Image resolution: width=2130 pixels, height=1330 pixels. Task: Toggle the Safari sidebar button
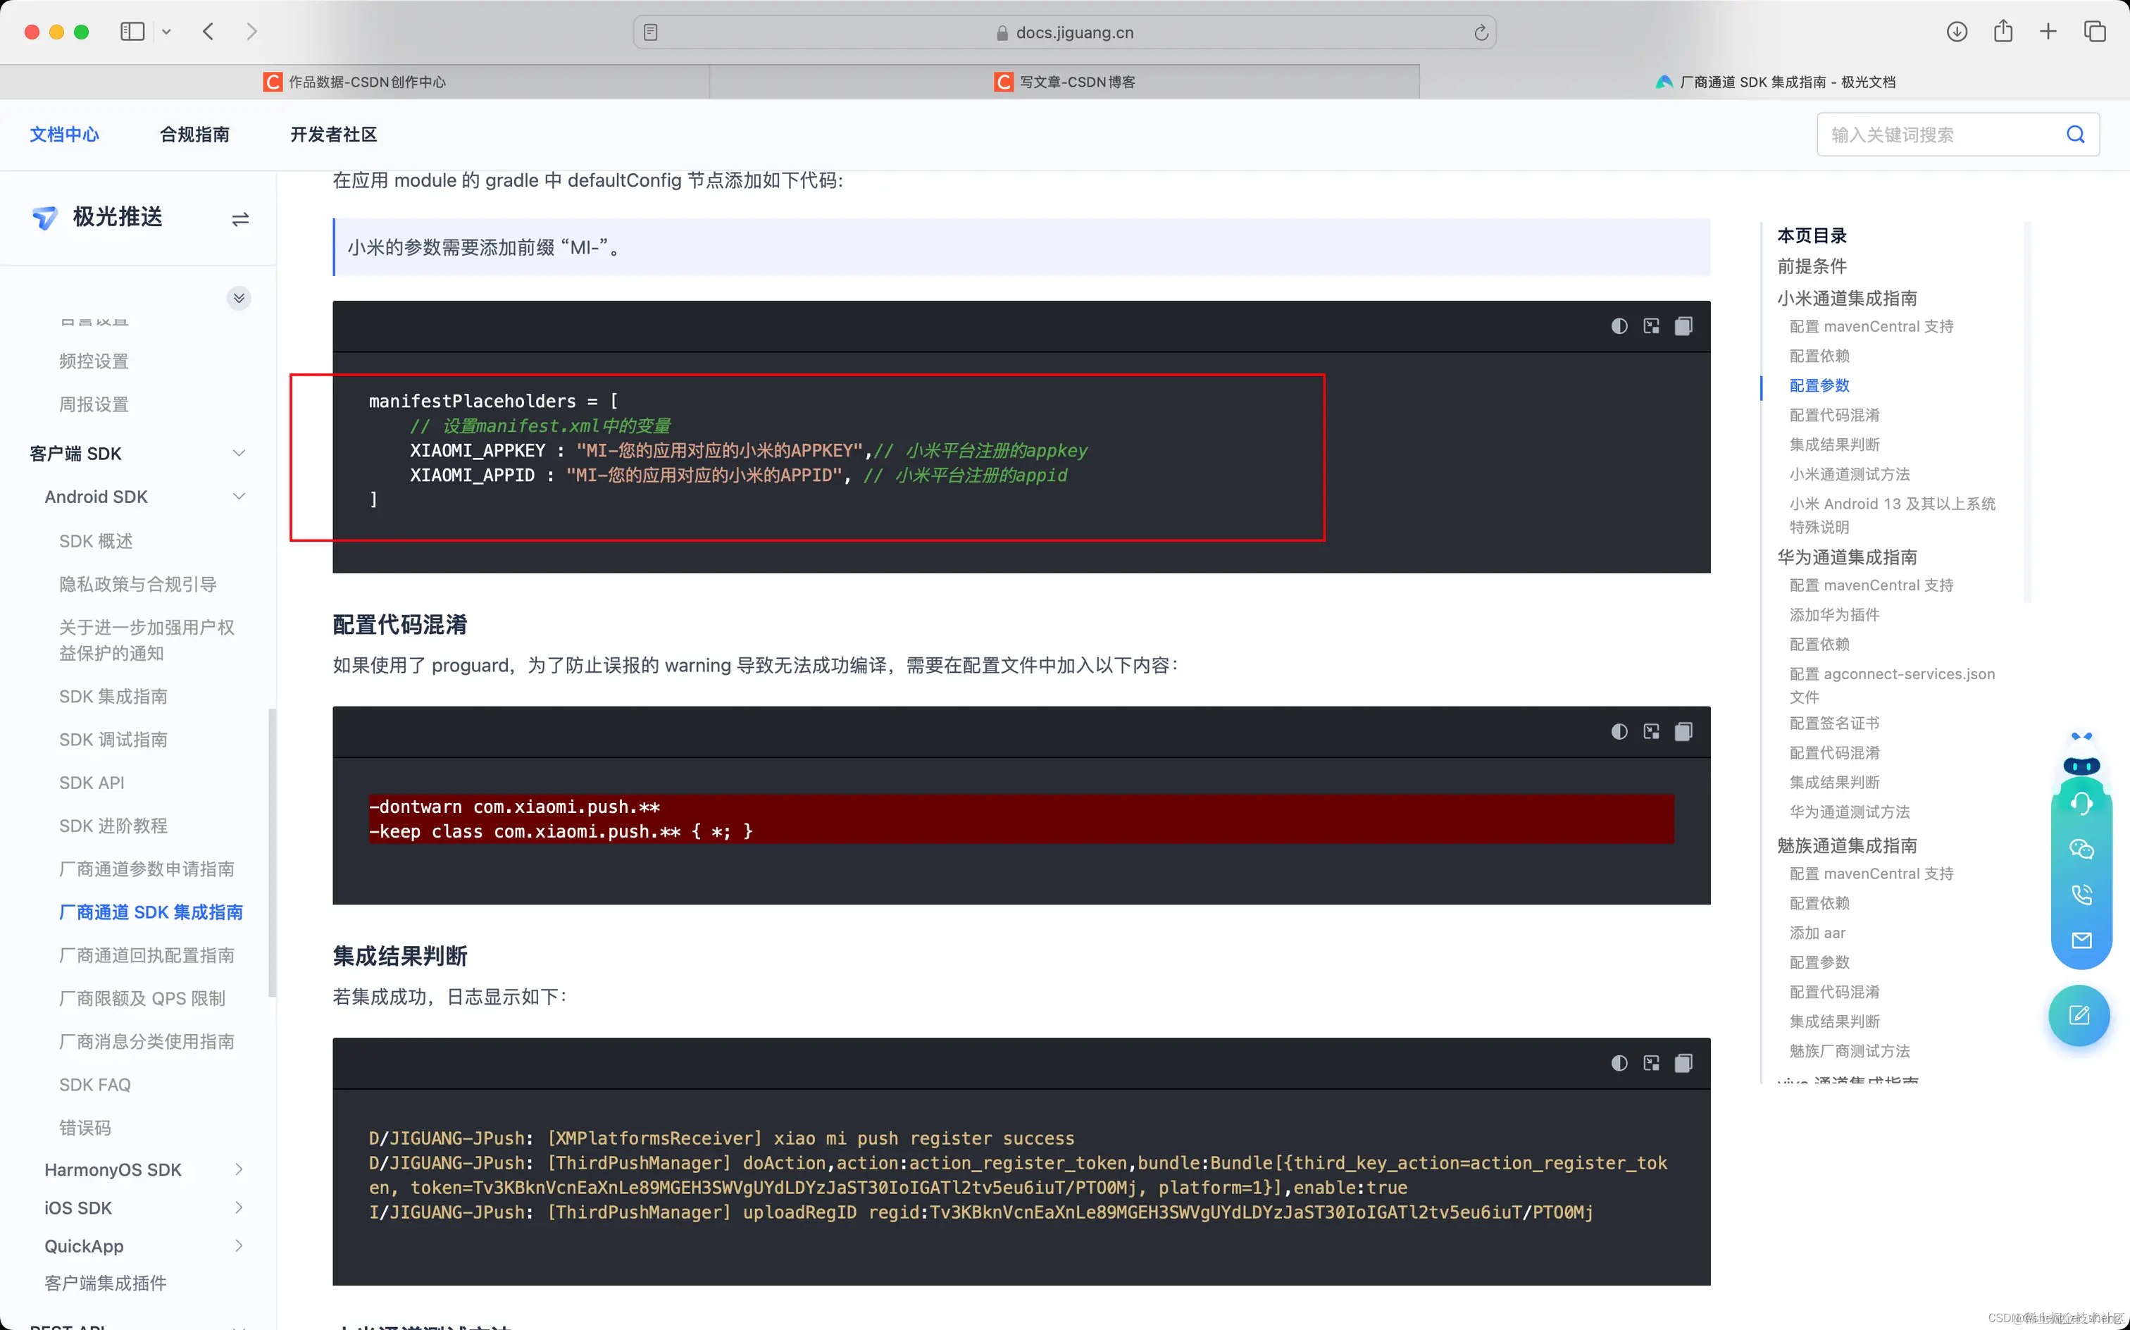click(132, 32)
